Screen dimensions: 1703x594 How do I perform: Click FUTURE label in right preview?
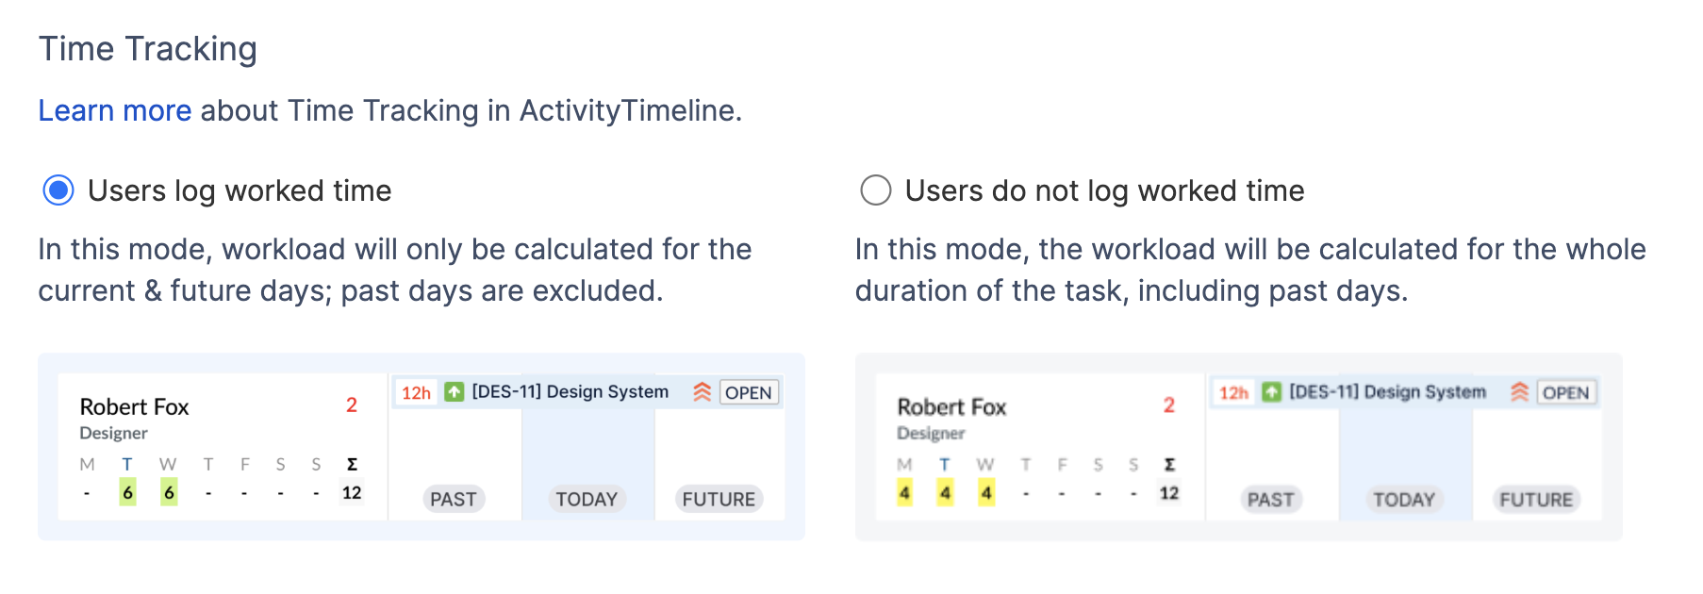click(x=1536, y=499)
